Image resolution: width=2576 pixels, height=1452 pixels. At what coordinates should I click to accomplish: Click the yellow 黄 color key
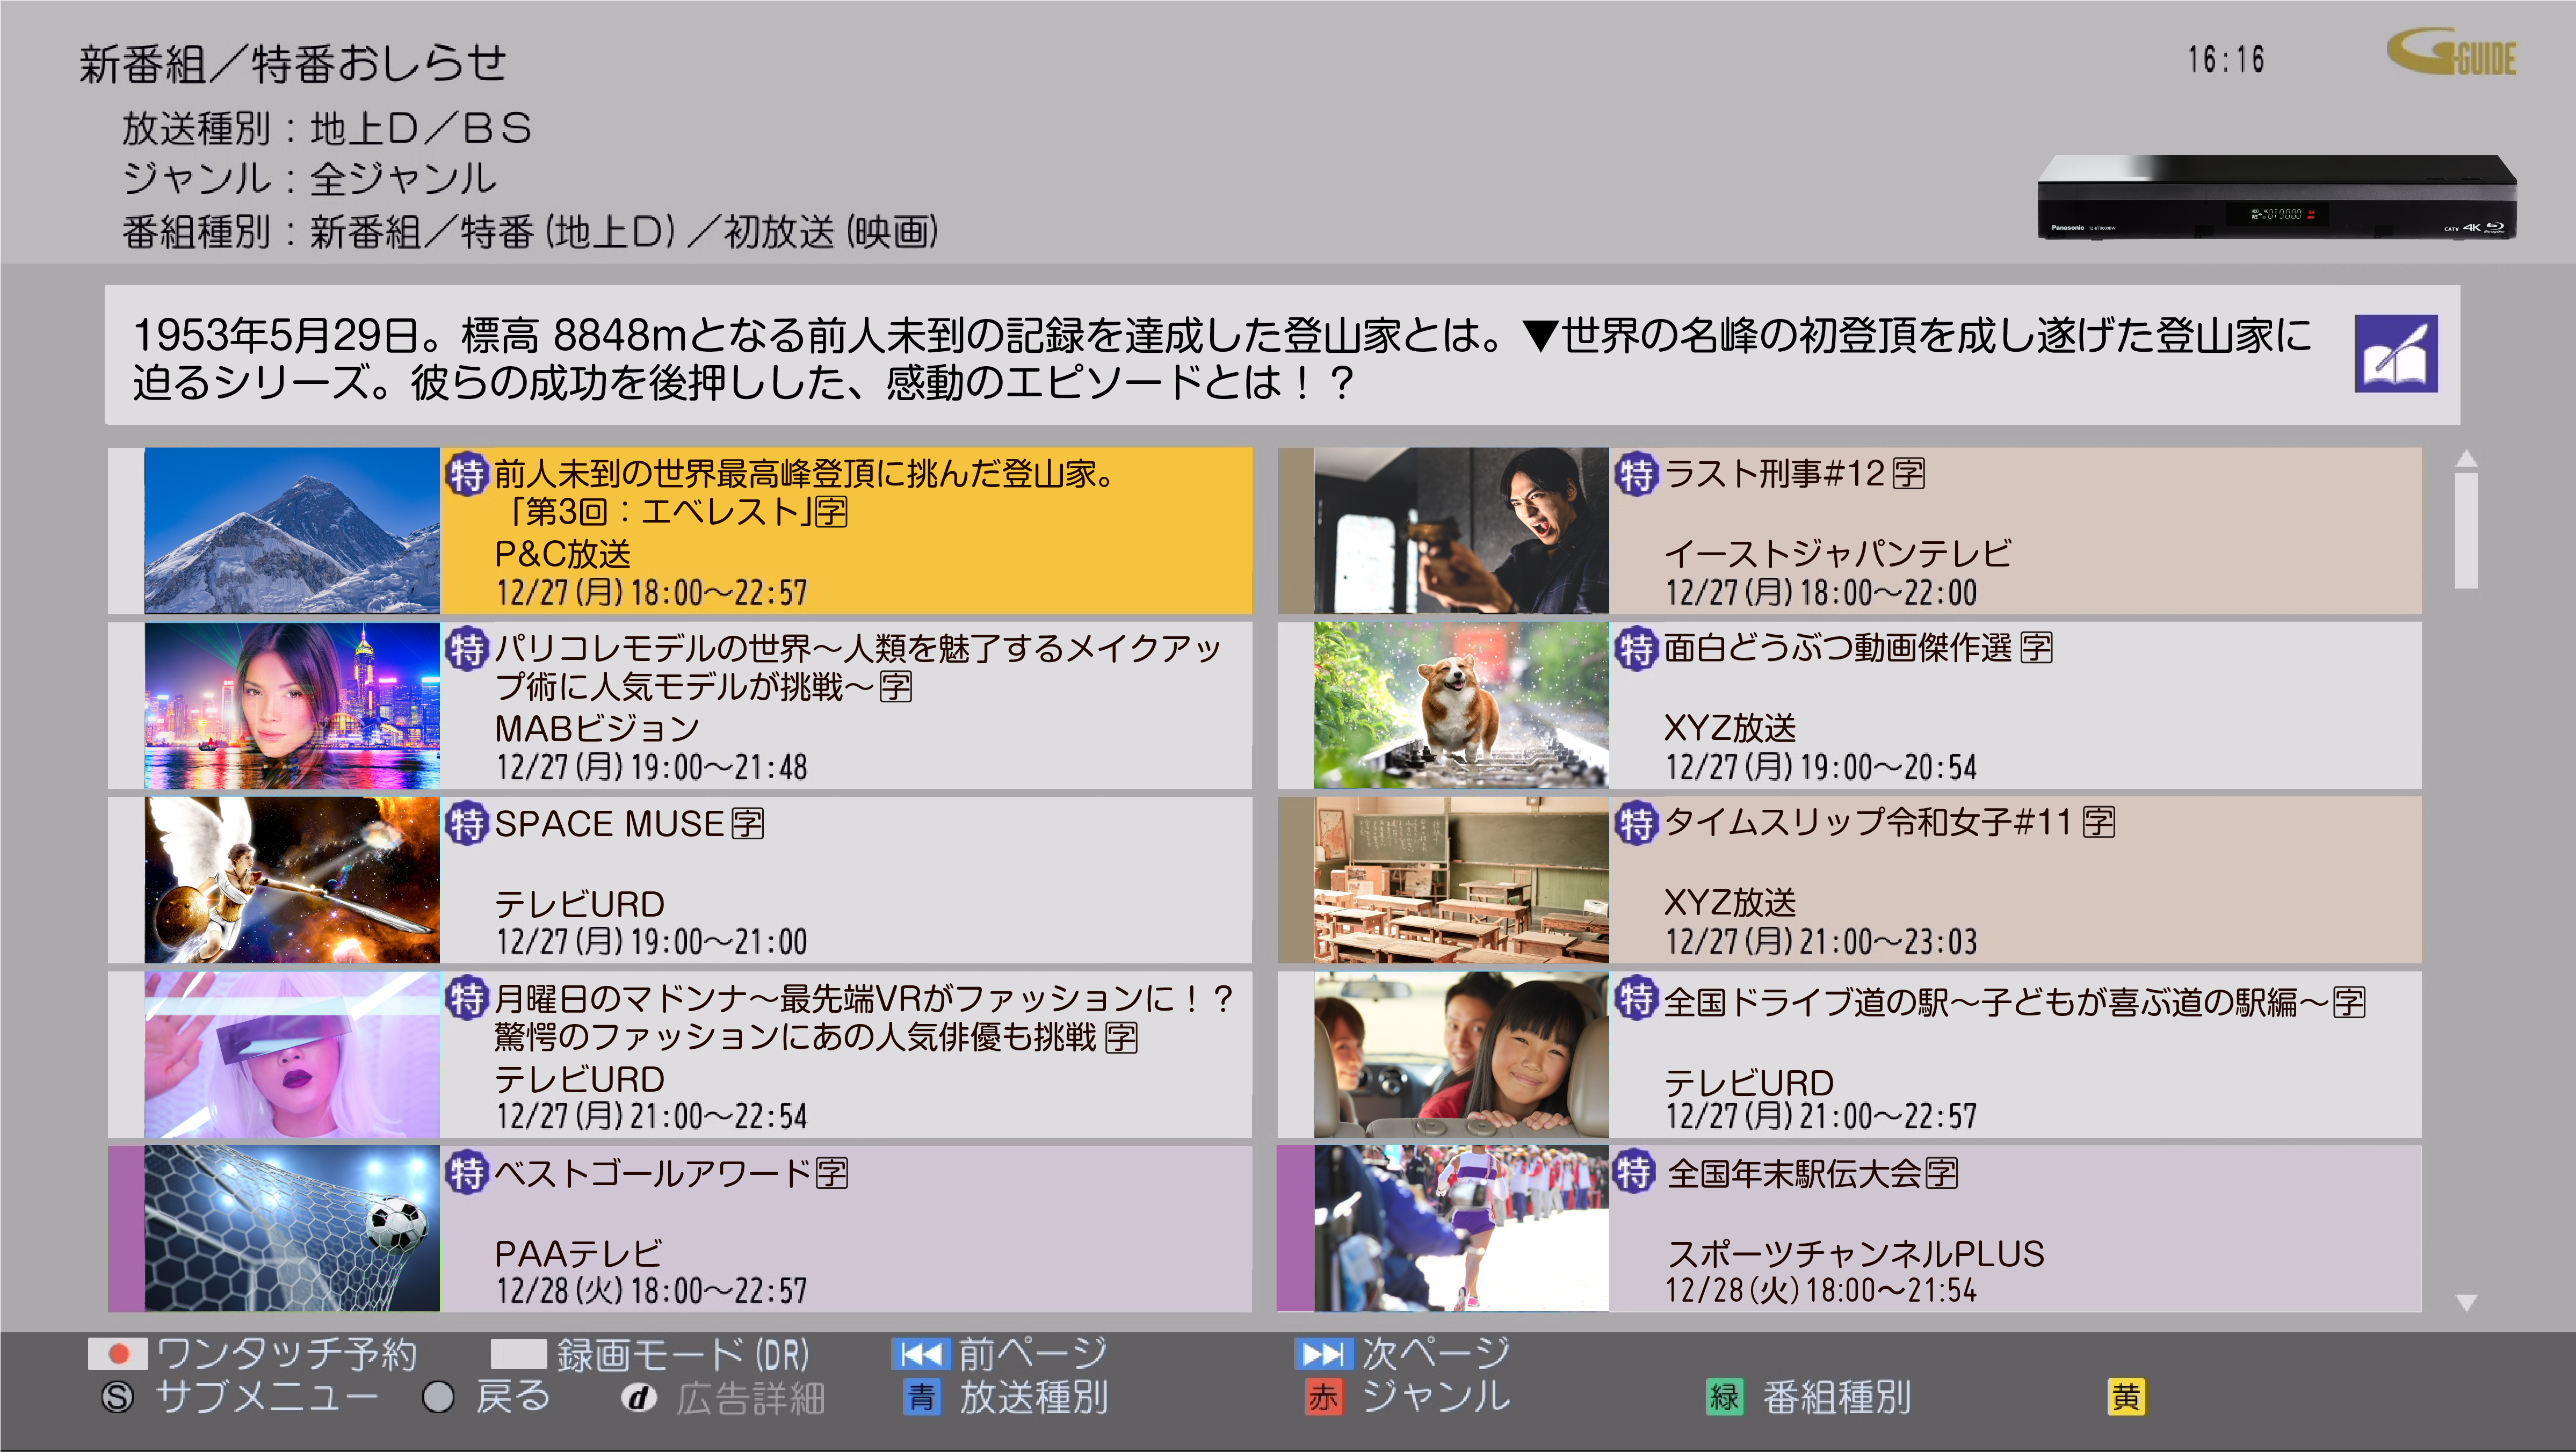pos(2126,1397)
